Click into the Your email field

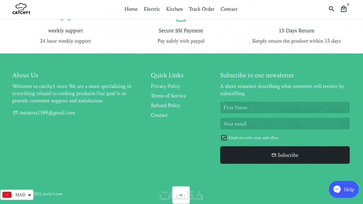(285, 124)
